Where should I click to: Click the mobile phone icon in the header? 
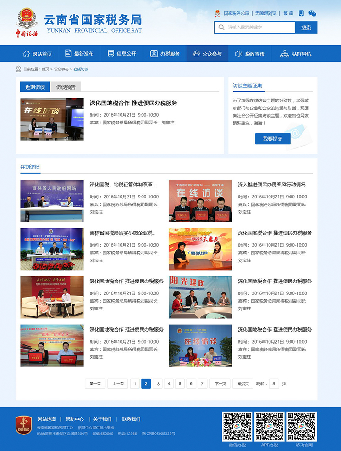point(301,13)
